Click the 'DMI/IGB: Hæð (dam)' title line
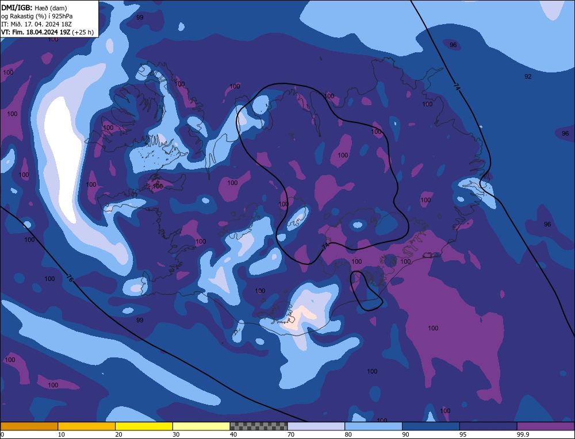This screenshot has height=439, width=575. click(34, 7)
